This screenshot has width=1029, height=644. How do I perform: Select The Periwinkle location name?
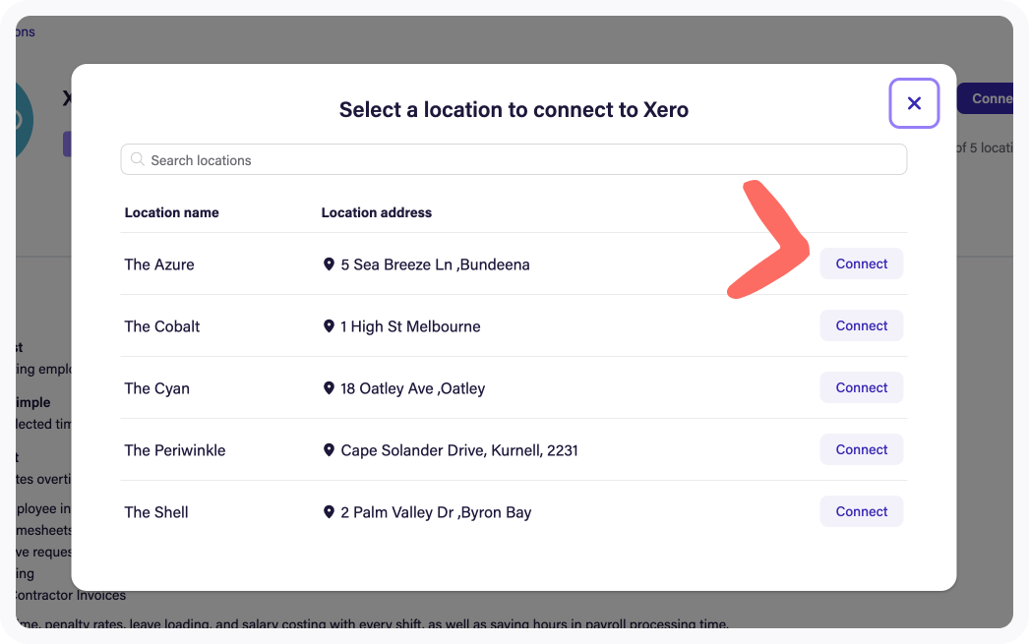click(175, 450)
